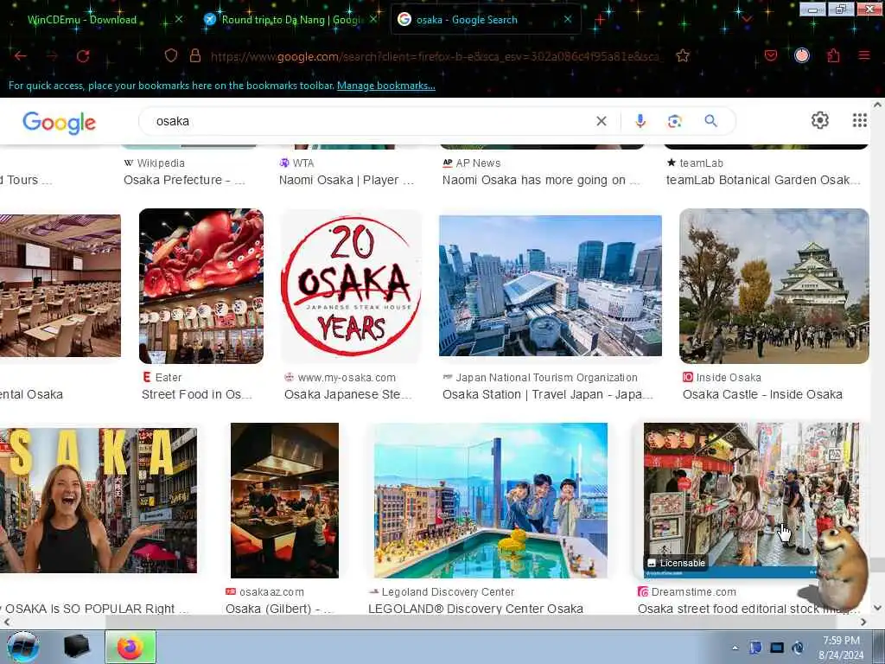Click the tray network monitor icon

click(x=777, y=648)
